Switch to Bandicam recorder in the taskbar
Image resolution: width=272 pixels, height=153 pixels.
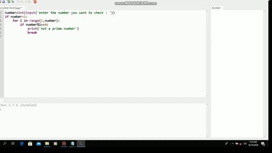pos(64,144)
